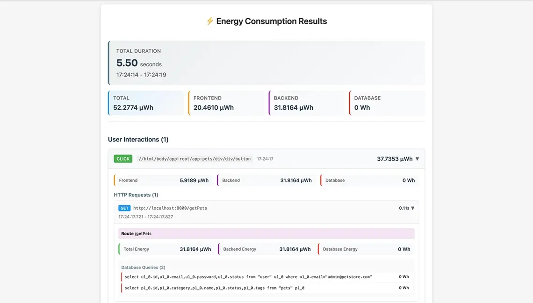533x303 pixels.
Task: Collapse the 0.11s HTTP request arrow
Action: point(413,208)
